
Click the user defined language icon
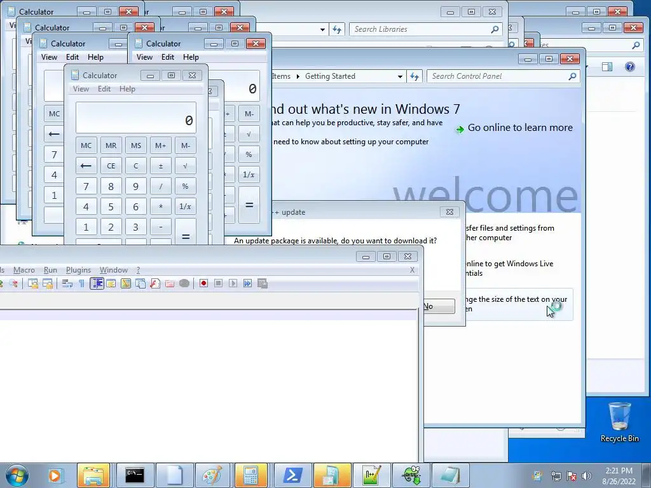[111, 283]
